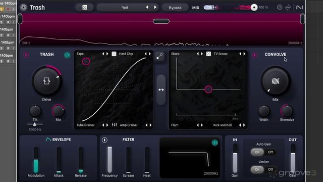Swap module order with double arrow button

click(x=161, y=90)
